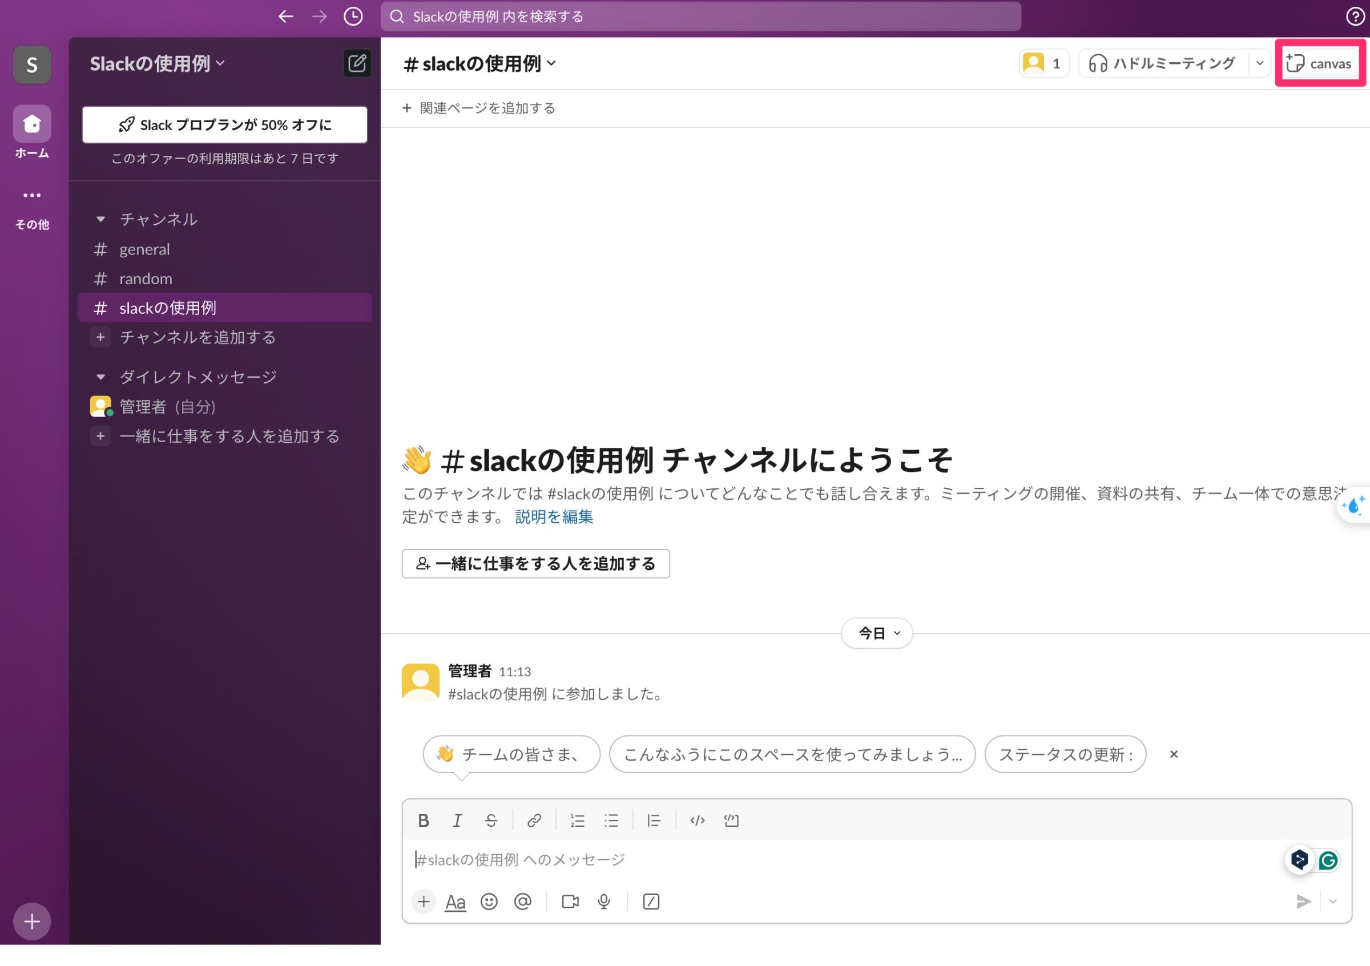1370x966 pixels.
Task: Start a ハドルミーティング
Action: click(1163, 63)
